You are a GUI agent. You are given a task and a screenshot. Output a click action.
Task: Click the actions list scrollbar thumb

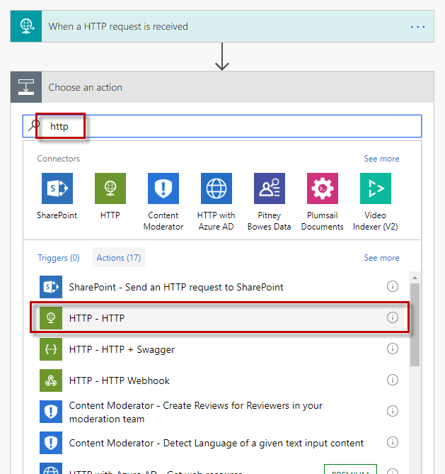click(415, 325)
